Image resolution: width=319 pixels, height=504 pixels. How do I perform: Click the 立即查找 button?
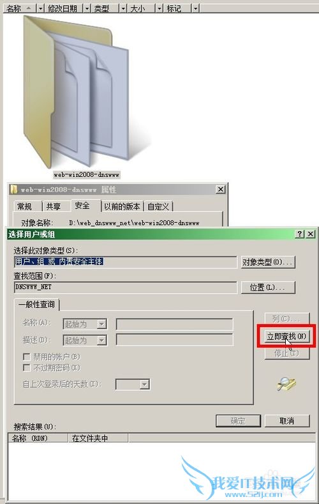[286, 336]
